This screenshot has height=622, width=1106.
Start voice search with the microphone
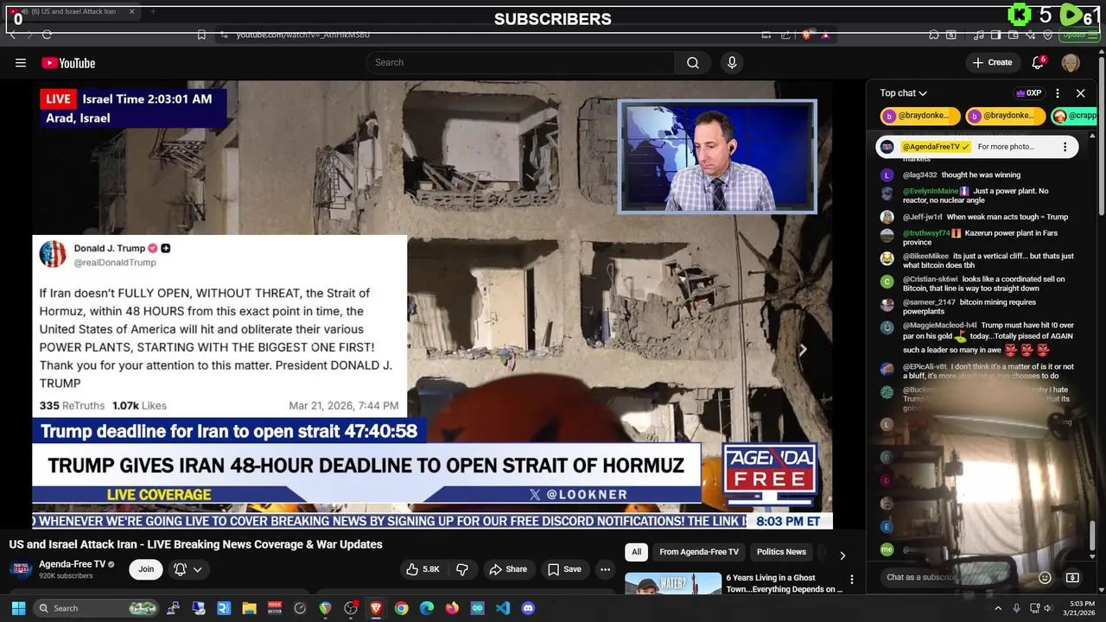coord(732,62)
